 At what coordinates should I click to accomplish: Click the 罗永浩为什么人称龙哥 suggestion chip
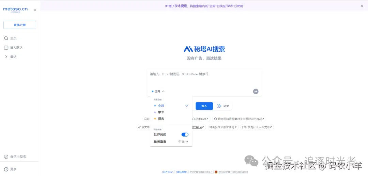(257, 127)
